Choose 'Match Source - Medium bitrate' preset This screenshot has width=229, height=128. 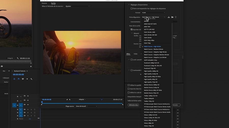click(153, 49)
